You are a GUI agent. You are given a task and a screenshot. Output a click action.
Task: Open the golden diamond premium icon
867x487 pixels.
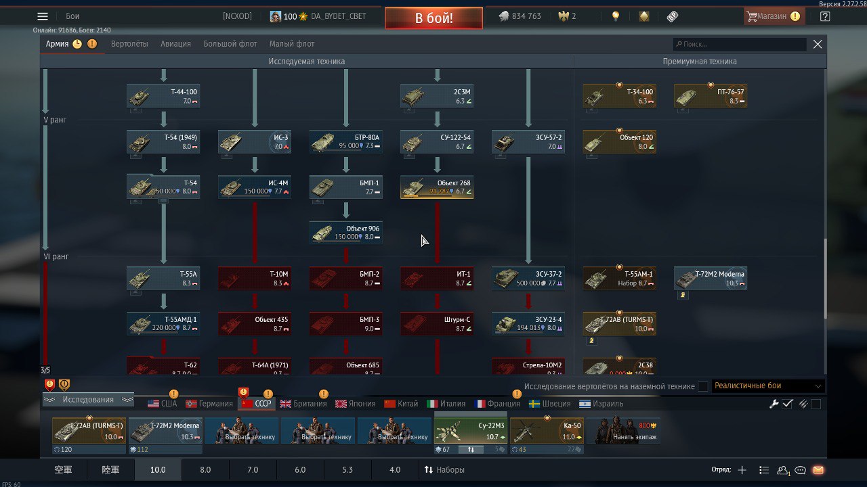pyautogui.click(x=644, y=16)
